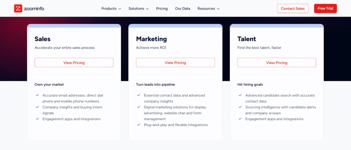This screenshot has width=351, height=150.
Task: Go to the Pricing page
Action: (162, 9)
